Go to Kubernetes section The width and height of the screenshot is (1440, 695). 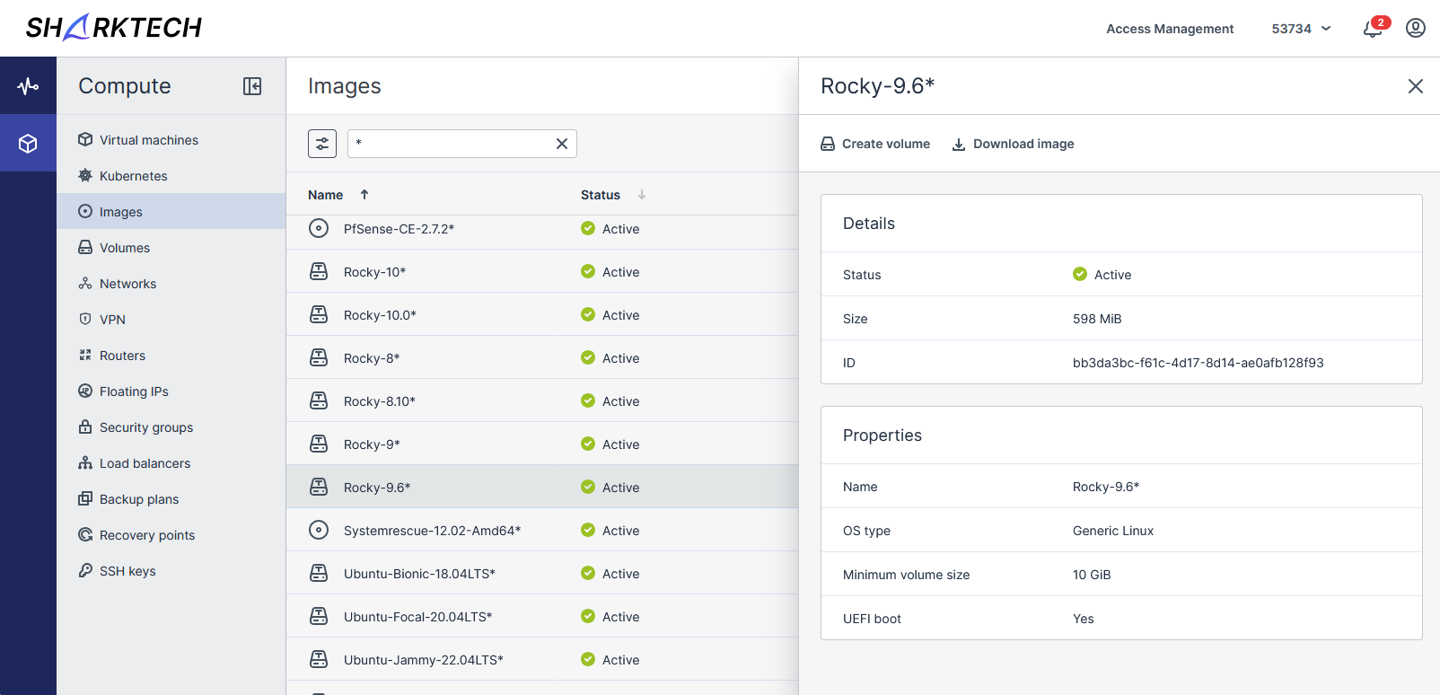133,176
